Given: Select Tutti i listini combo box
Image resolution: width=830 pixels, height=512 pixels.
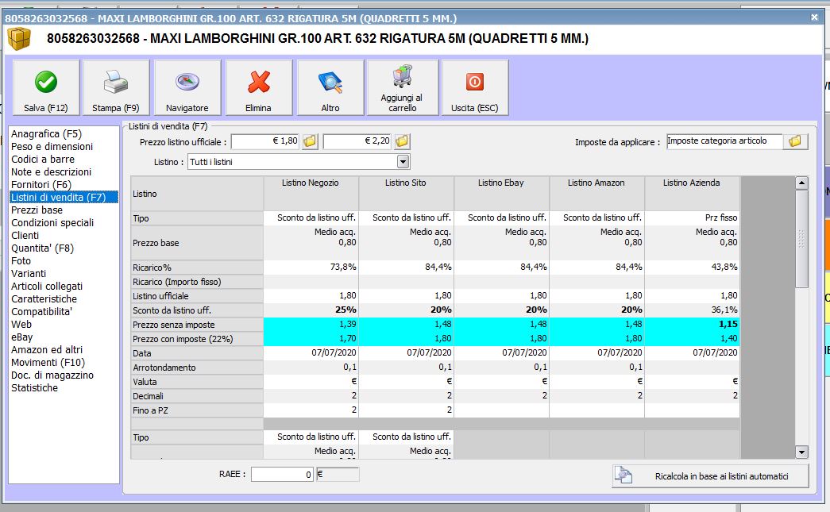Looking at the screenshot, I should (299, 162).
